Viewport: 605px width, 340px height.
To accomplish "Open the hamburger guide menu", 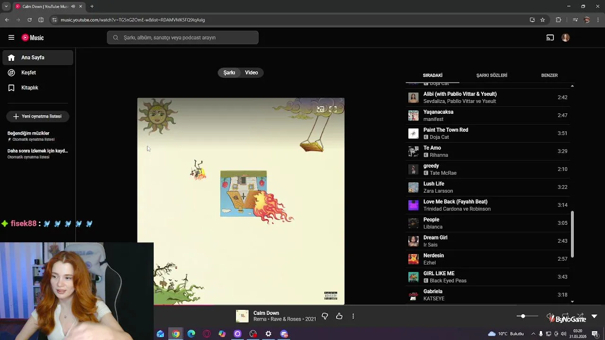I will point(11,37).
